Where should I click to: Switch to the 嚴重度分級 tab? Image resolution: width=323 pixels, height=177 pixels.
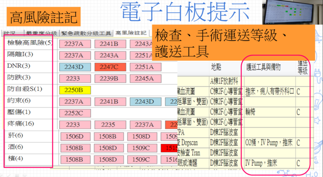(x=42, y=33)
